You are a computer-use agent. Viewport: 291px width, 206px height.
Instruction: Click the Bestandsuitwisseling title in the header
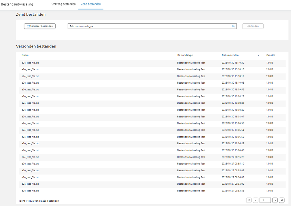point(17,4)
